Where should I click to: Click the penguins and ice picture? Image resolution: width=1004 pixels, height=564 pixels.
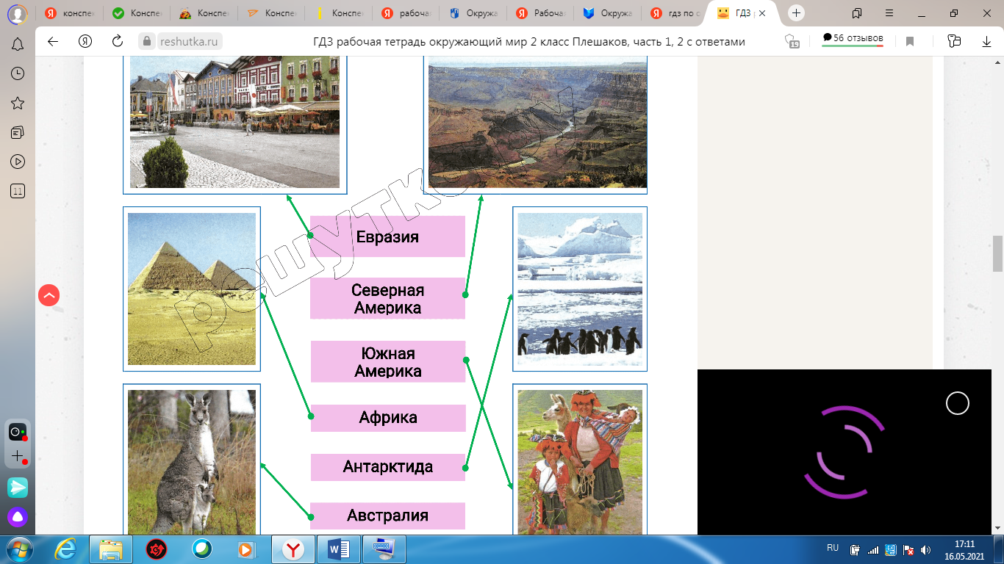coord(580,289)
